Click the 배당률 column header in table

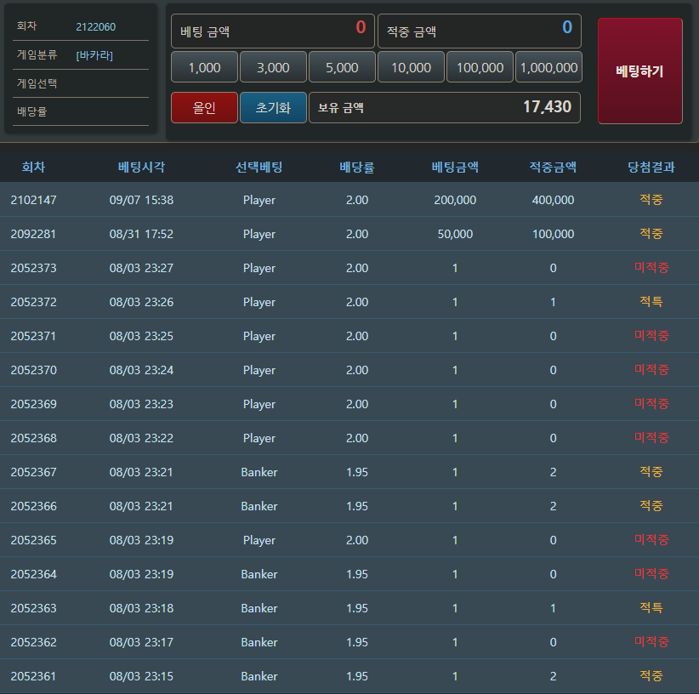(x=357, y=168)
